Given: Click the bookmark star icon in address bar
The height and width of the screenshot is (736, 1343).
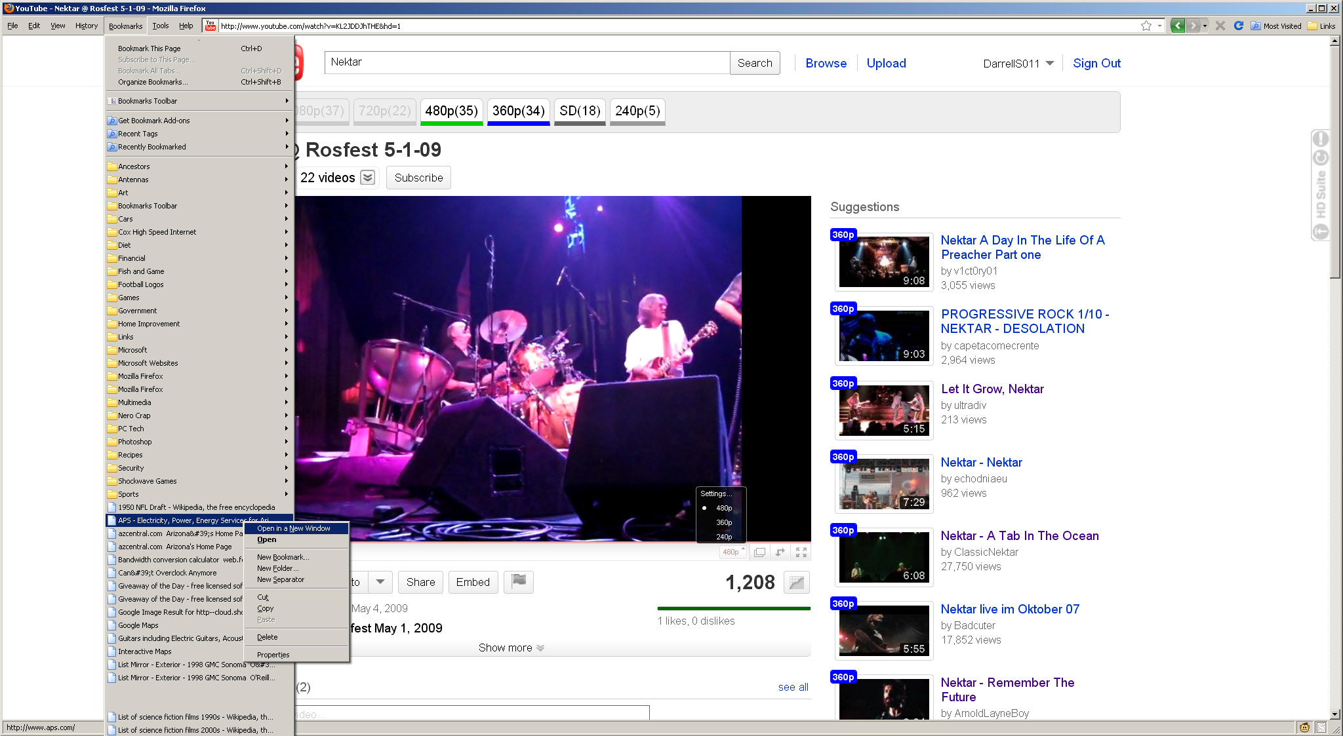Looking at the screenshot, I should 1146,26.
